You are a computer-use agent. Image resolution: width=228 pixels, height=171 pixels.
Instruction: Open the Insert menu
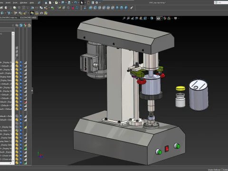click(x=8, y=3)
